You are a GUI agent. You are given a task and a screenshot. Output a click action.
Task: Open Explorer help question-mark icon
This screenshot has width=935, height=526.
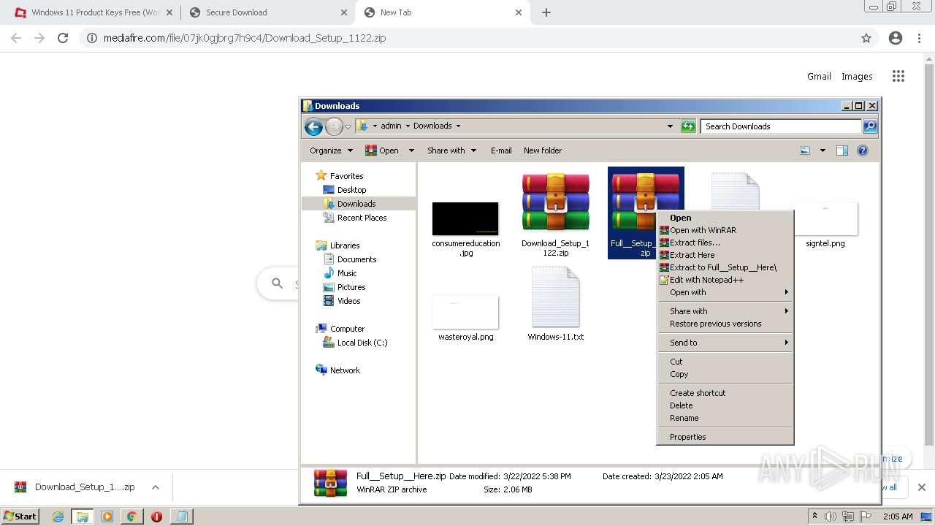(862, 150)
